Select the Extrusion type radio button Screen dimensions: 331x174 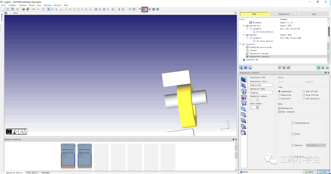pyautogui.click(x=279, y=98)
